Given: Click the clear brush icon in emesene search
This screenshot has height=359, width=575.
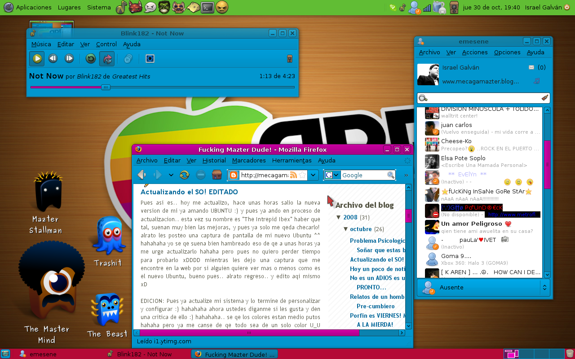Looking at the screenshot, I should [544, 98].
